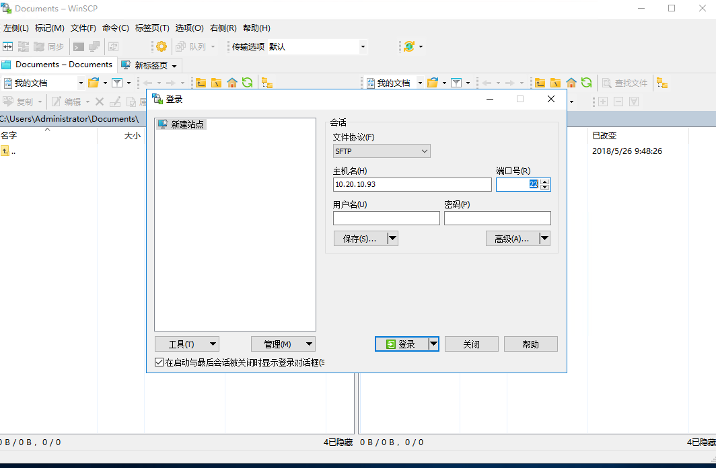Open the 管理(M) dropdown button
The width and height of the screenshot is (716, 468).
[283, 344]
